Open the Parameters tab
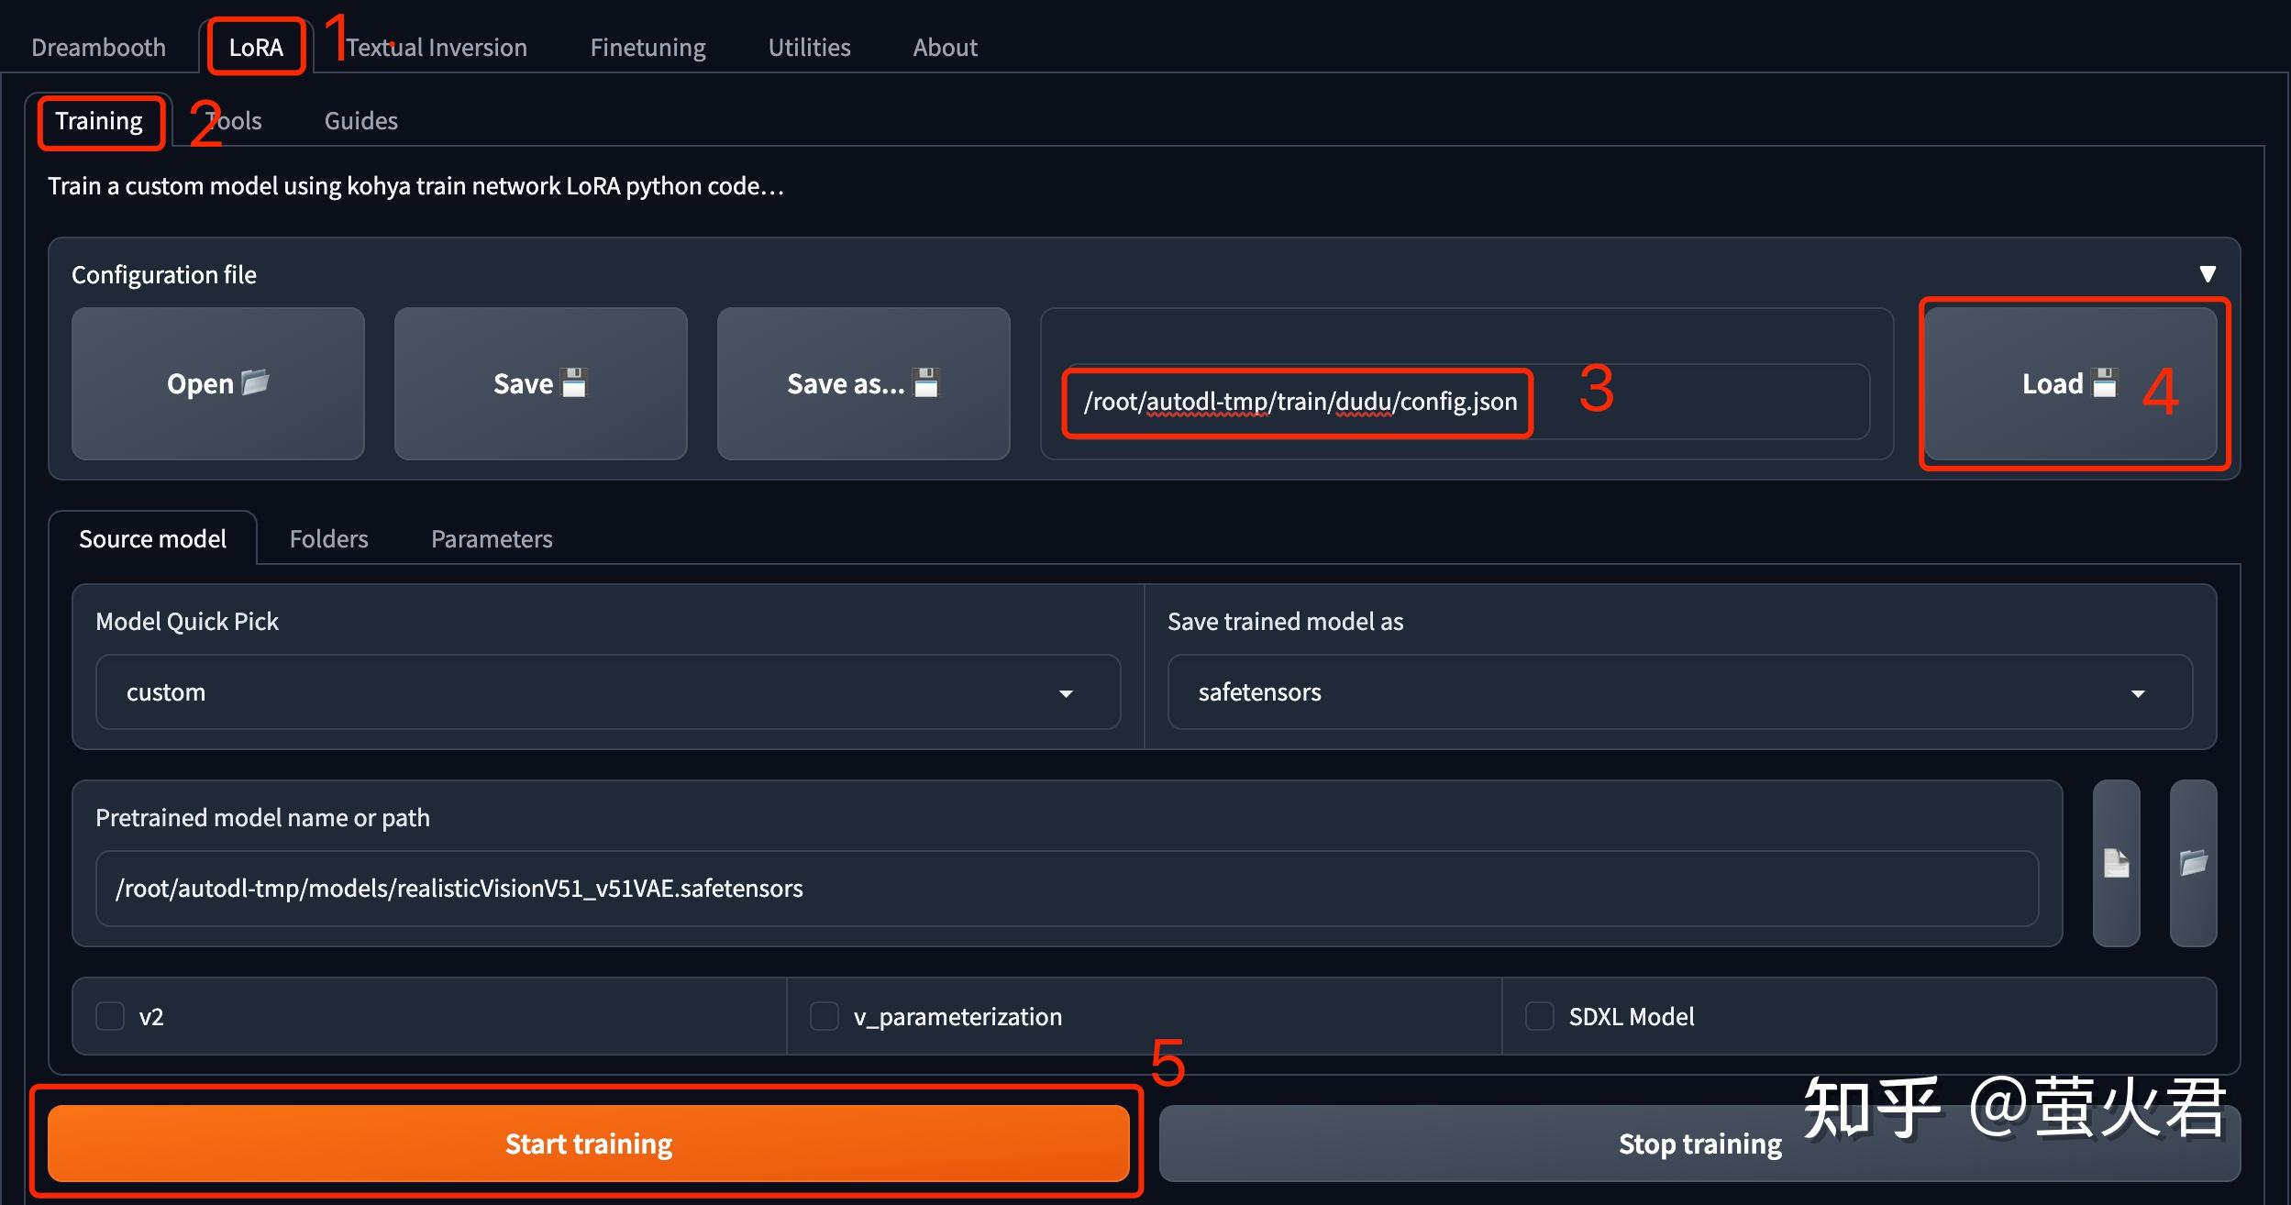 click(492, 539)
